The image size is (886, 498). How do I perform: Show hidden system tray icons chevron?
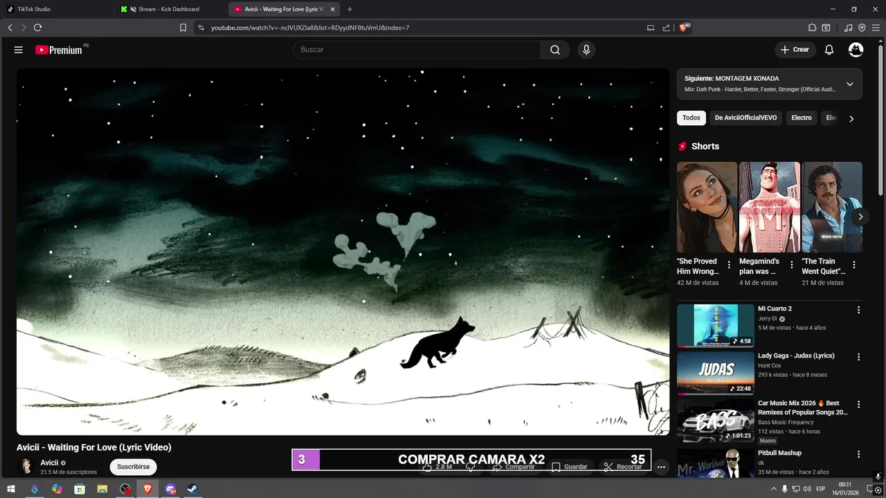click(x=773, y=489)
